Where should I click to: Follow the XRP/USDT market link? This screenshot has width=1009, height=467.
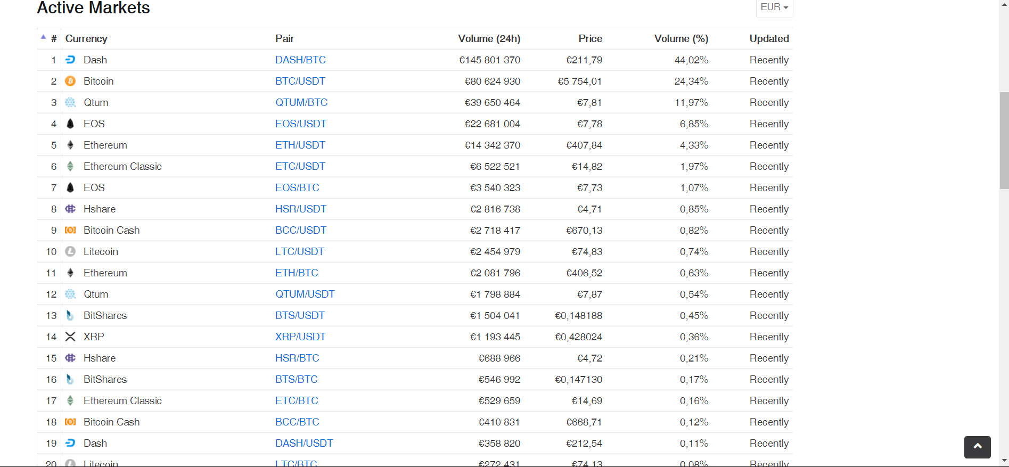click(x=300, y=337)
